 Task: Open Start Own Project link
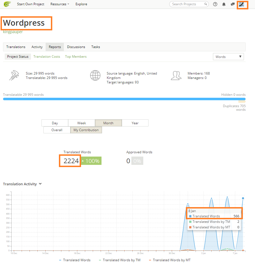[31, 4]
